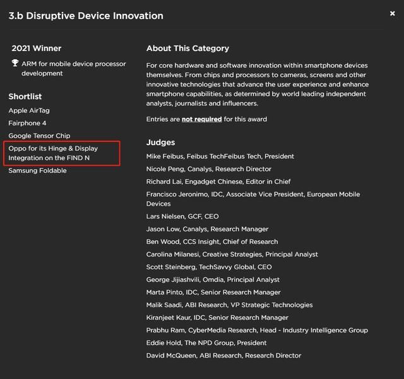Viewport: 404px width, 379px height.
Task: Click the underlined "not required" text
Action: (201, 119)
